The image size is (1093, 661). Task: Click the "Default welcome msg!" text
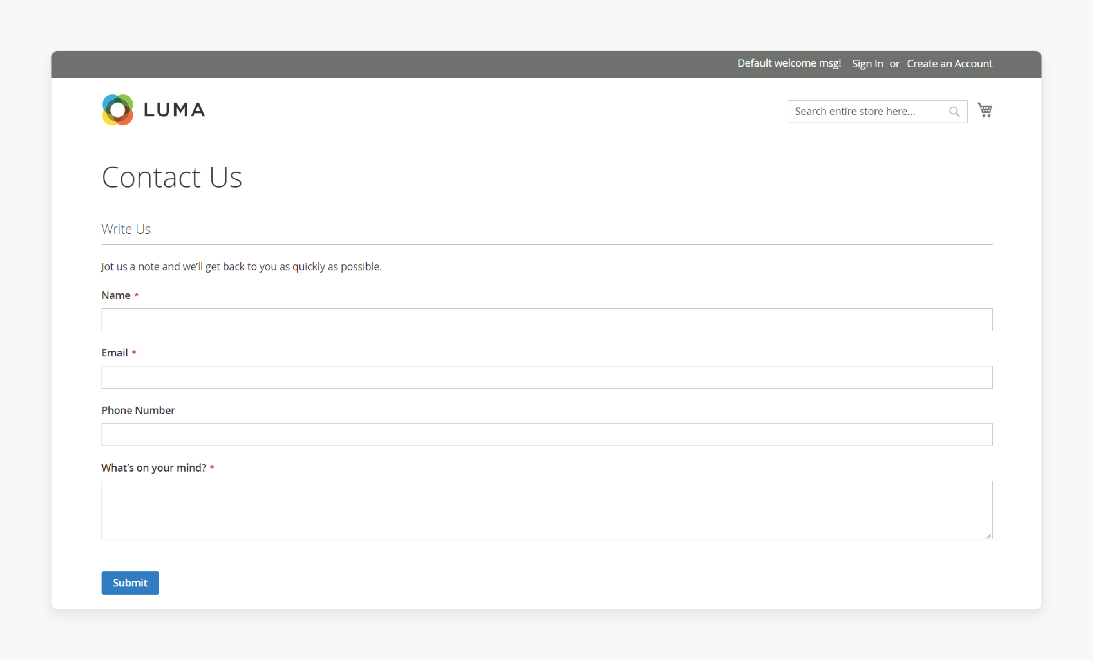(789, 63)
